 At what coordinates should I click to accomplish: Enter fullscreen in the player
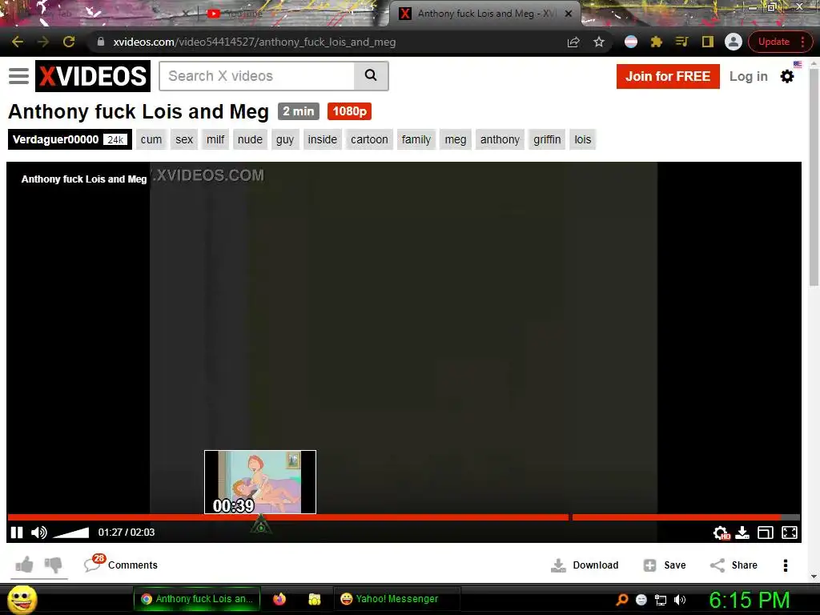coord(789,533)
